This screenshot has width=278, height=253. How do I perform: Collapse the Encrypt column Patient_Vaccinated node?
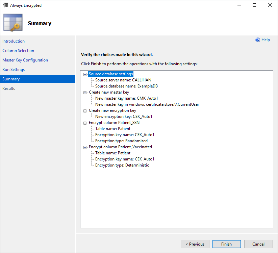click(x=85, y=147)
